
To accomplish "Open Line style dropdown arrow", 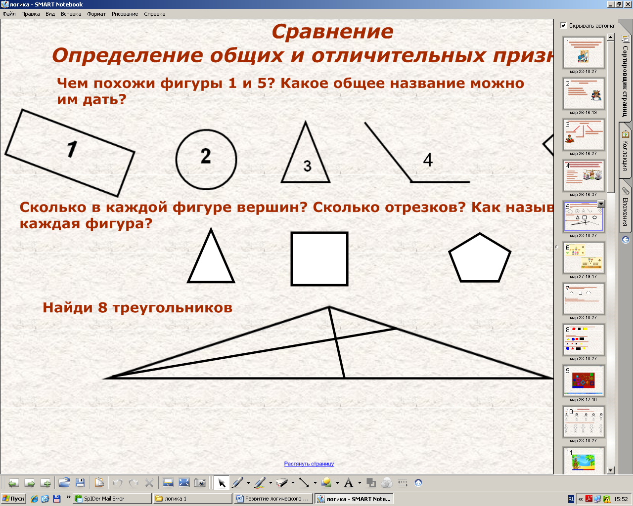I will (x=315, y=483).
